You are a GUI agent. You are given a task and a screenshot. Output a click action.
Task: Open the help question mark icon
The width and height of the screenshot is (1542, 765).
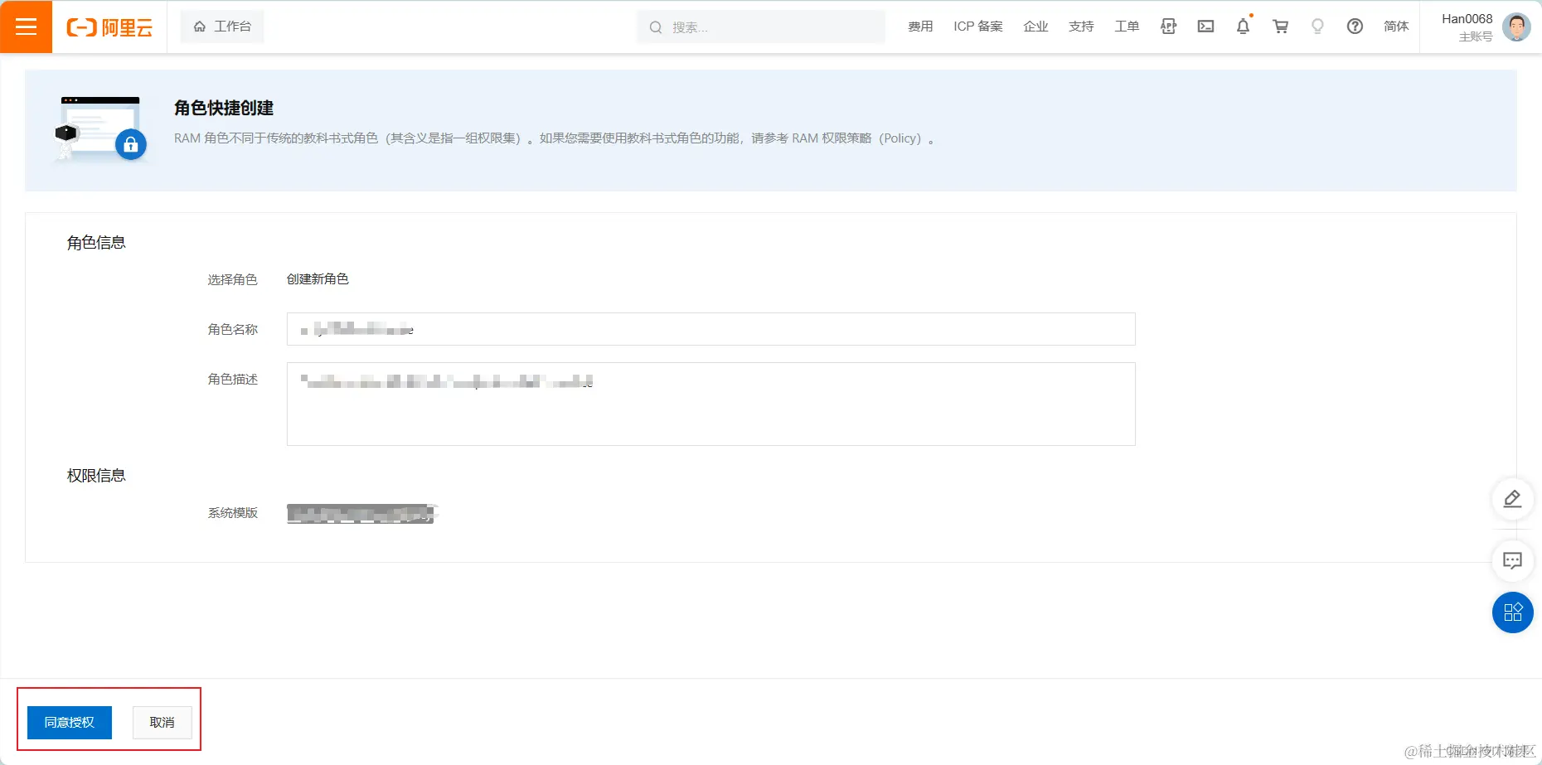[1355, 27]
